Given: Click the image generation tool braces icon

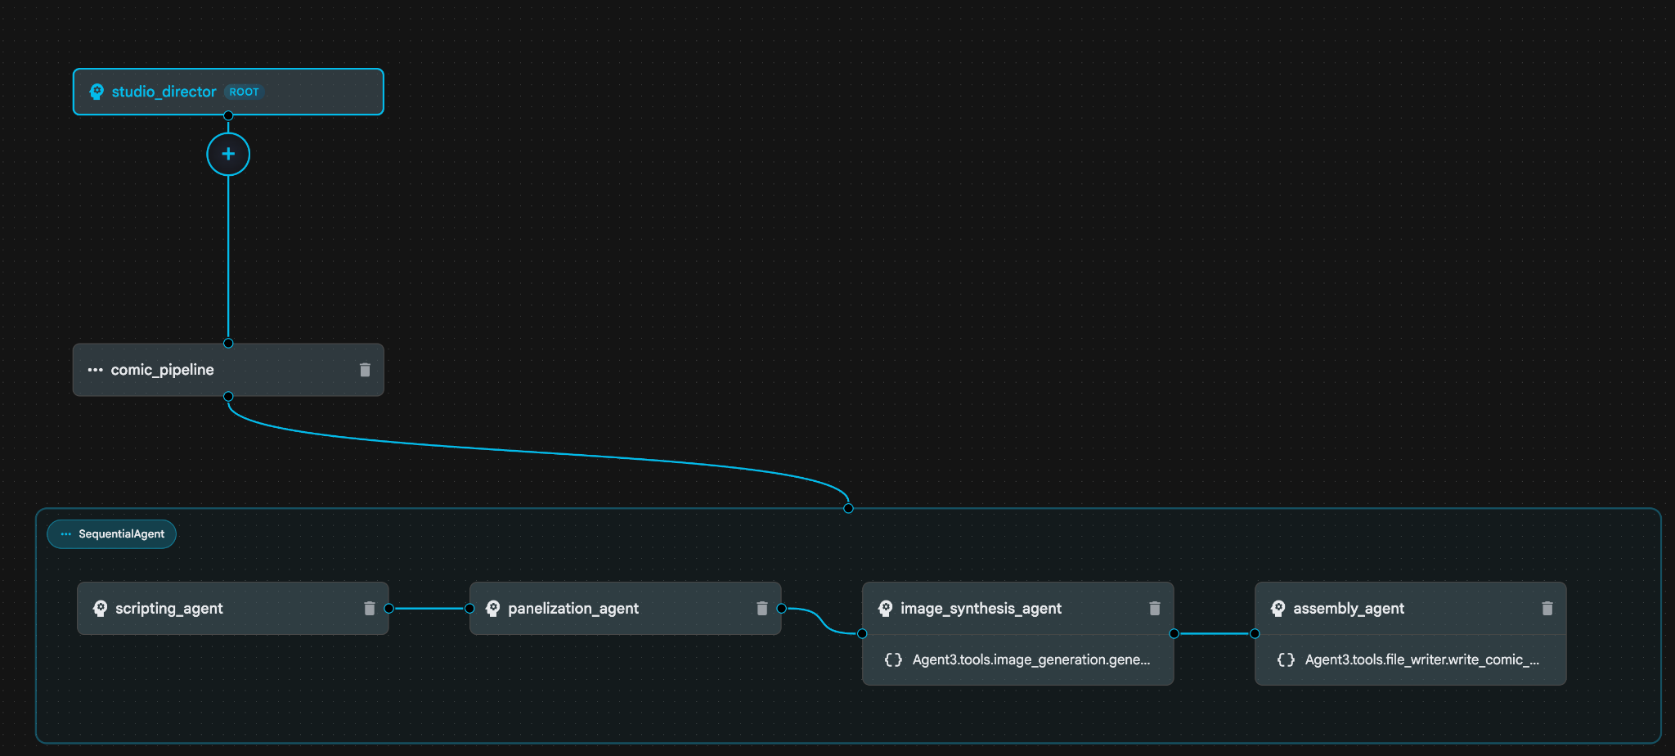Looking at the screenshot, I should pos(893,659).
